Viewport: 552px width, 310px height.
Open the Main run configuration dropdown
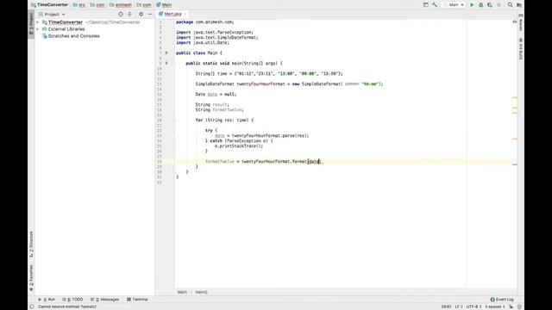[454, 5]
